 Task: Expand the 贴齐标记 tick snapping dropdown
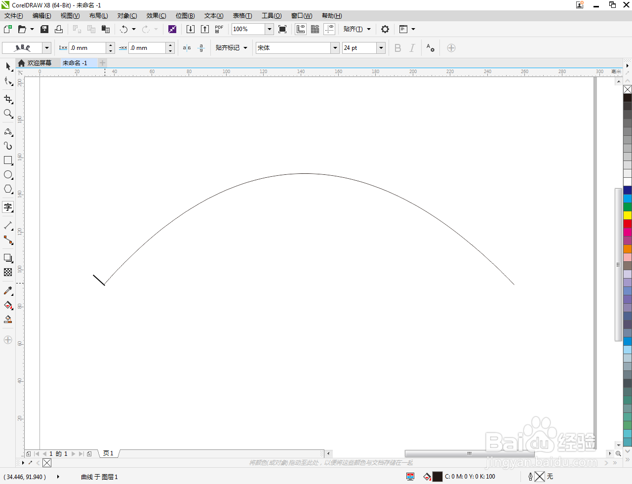click(x=245, y=48)
